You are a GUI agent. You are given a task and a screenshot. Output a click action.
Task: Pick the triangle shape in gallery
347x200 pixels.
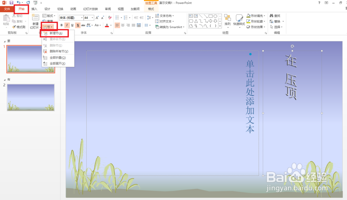(196, 21)
